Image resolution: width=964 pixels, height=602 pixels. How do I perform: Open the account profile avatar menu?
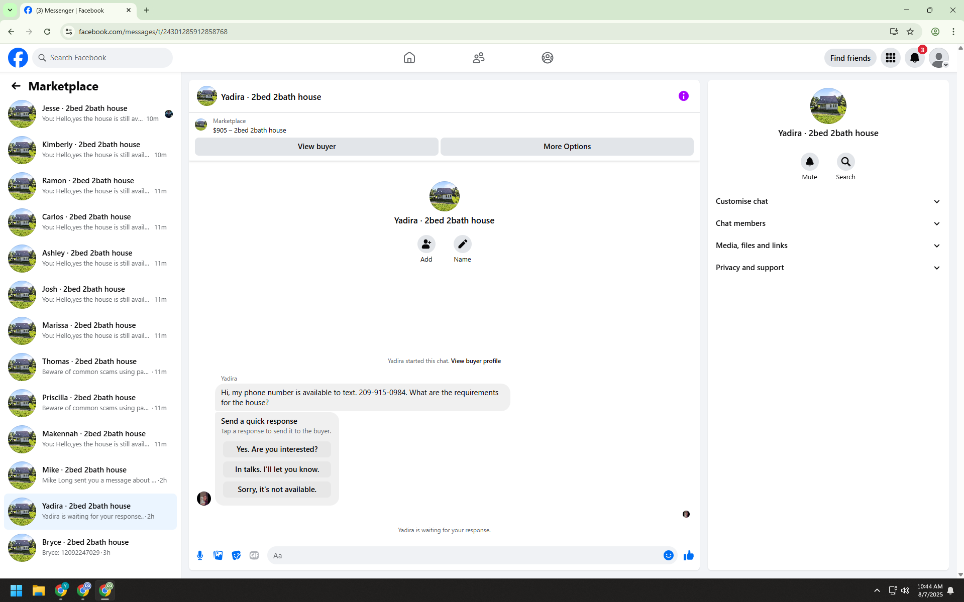click(939, 58)
